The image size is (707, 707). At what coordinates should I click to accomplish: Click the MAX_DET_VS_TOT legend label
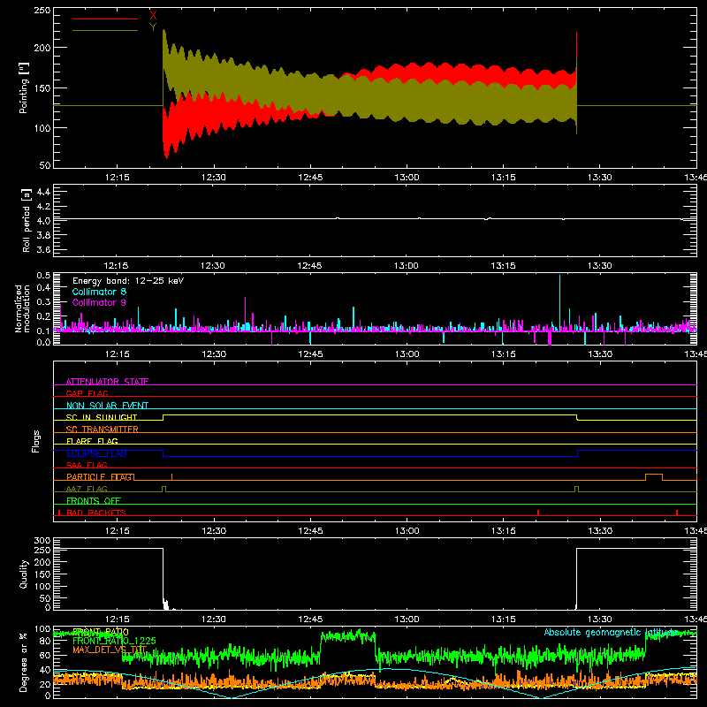click(x=110, y=650)
